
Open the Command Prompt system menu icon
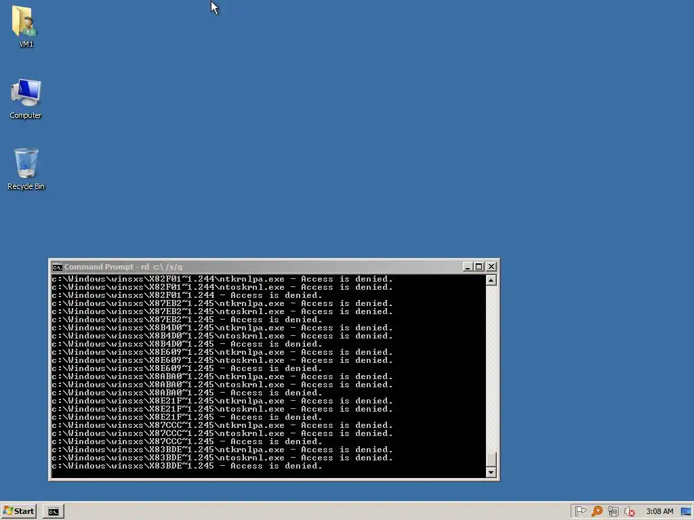pyautogui.click(x=57, y=267)
